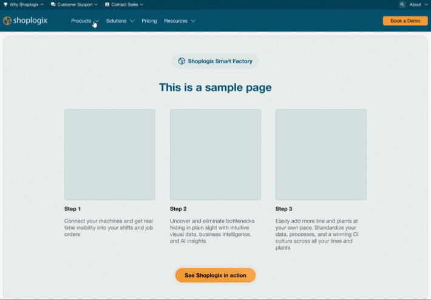Click the Step 2 image placeholder
The height and width of the screenshot is (300, 431).
point(215,155)
